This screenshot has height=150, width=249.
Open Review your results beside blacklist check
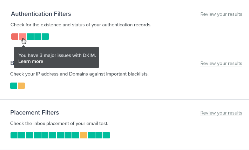pos(221,64)
